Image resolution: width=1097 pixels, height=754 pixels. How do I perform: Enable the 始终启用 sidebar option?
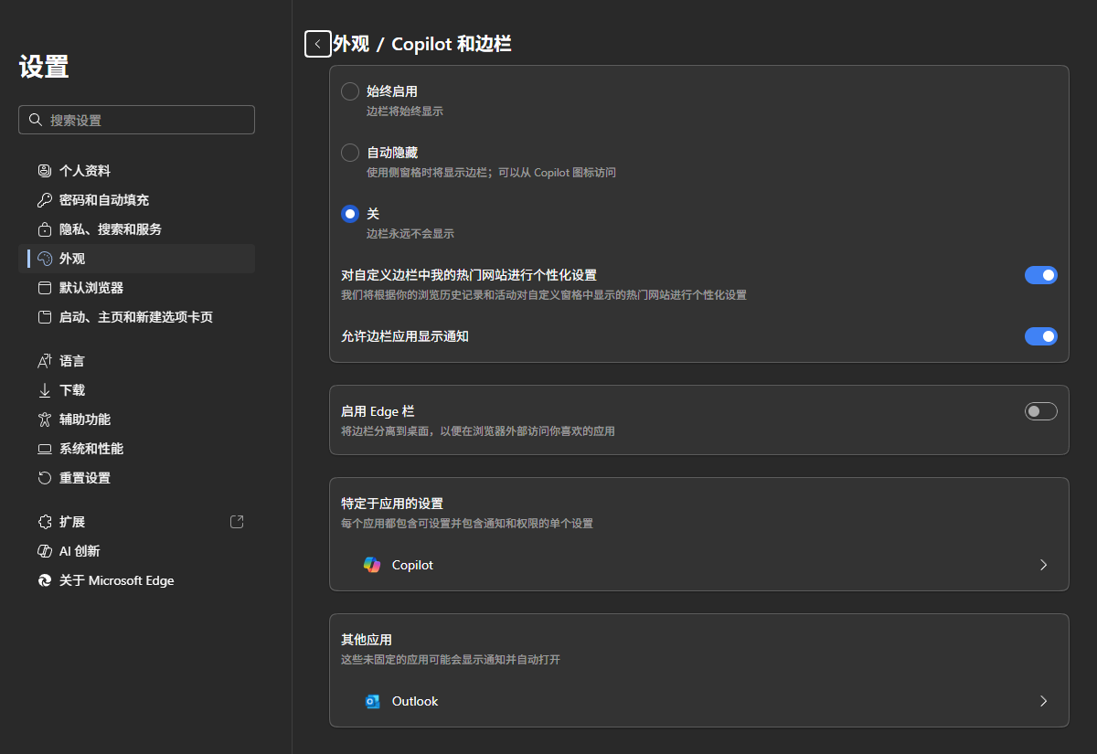point(349,90)
